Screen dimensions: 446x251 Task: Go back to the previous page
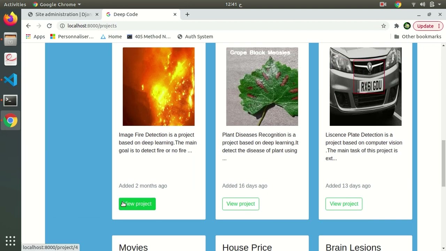[x=28, y=26]
